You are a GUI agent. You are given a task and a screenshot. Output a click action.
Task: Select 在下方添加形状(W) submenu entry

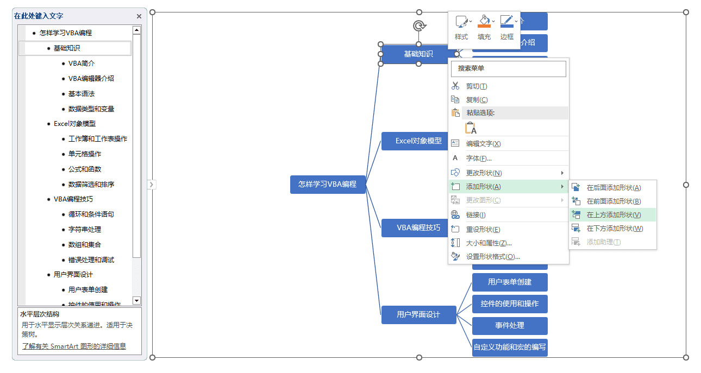pos(613,228)
